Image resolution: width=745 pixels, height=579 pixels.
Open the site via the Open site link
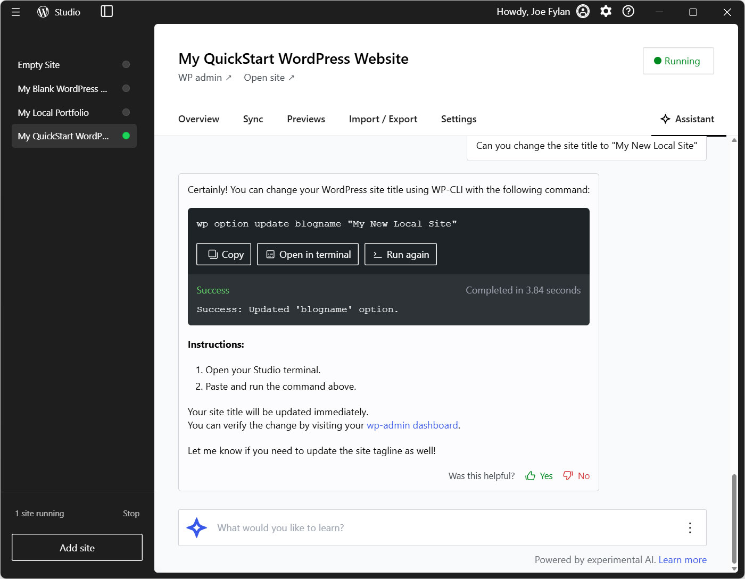point(269,77)
